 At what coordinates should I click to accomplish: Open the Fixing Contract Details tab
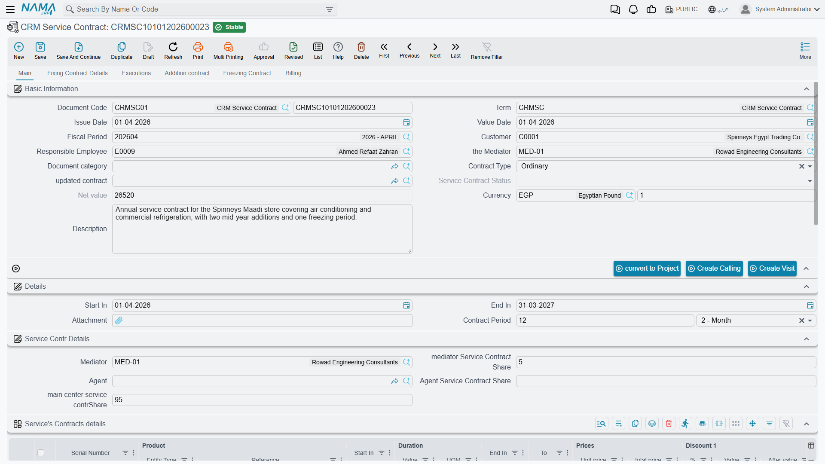click(77, 73)
